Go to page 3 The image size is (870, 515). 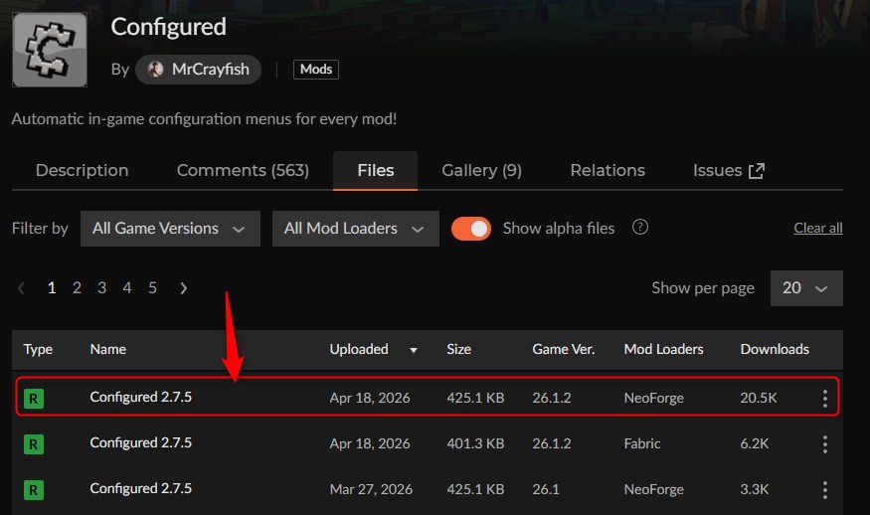tap(102, 288)
